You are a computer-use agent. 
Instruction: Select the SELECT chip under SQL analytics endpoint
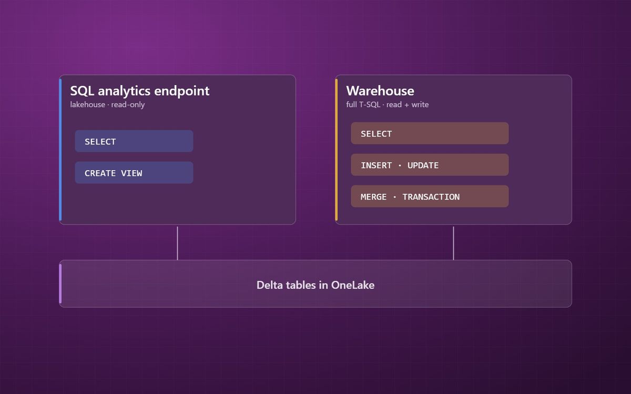pos(134,141)
